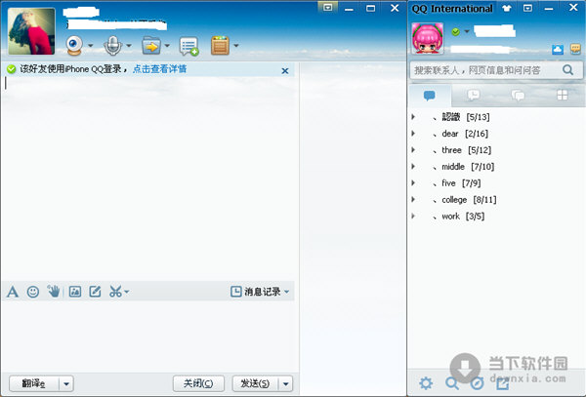
Task: Click the contact search input field
Action: coord(483,70)
